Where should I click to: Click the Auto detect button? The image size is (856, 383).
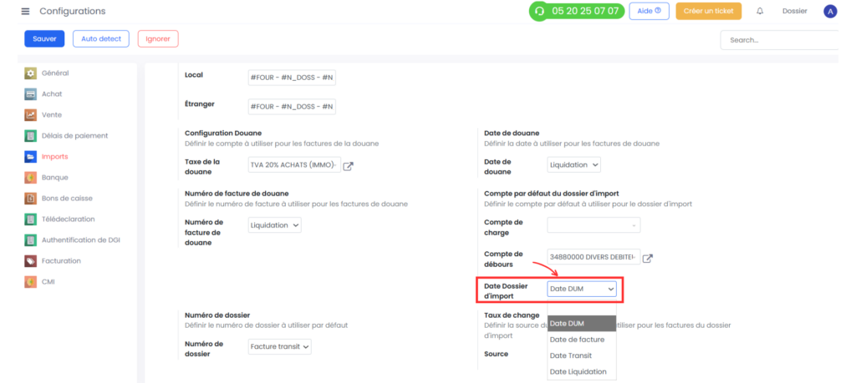point(101,38)
